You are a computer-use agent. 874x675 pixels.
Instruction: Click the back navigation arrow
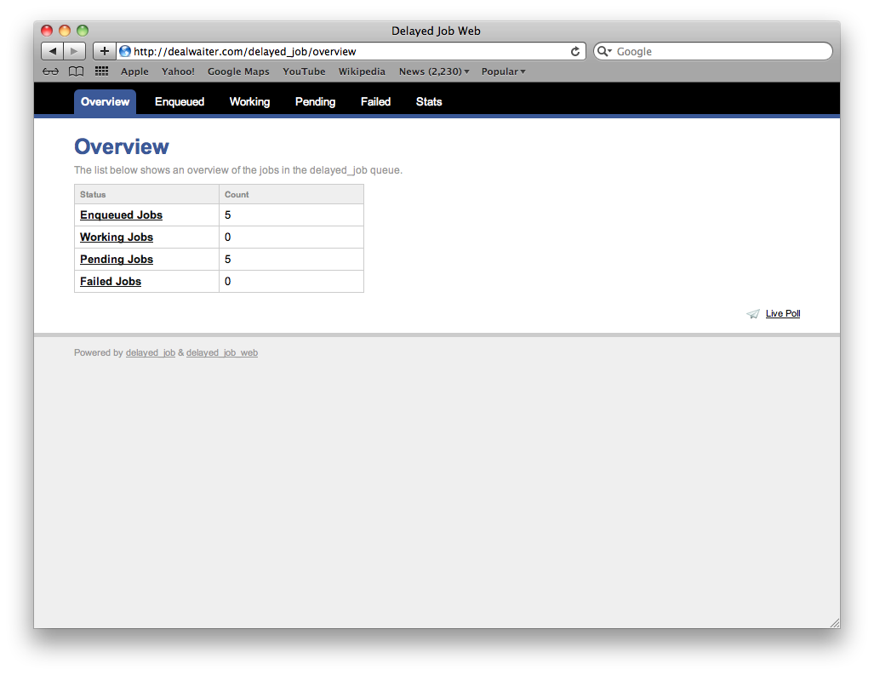pos(51,50)
